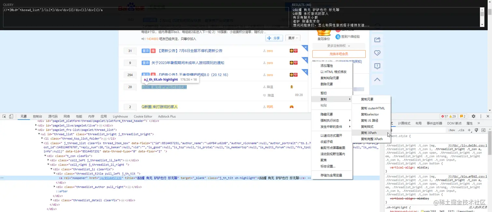
Task: Switch to 性能 performance tab
Action: 79,116
